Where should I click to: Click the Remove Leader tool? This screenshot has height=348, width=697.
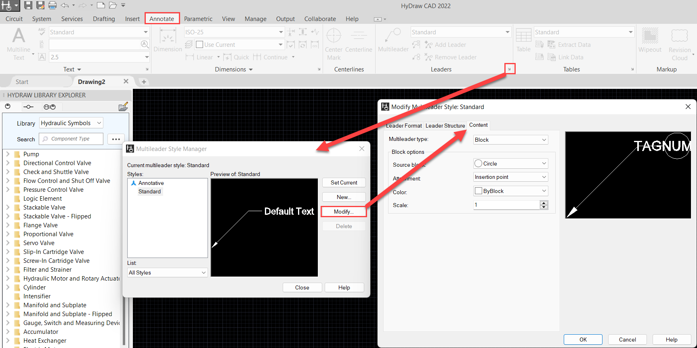(451, 57)
